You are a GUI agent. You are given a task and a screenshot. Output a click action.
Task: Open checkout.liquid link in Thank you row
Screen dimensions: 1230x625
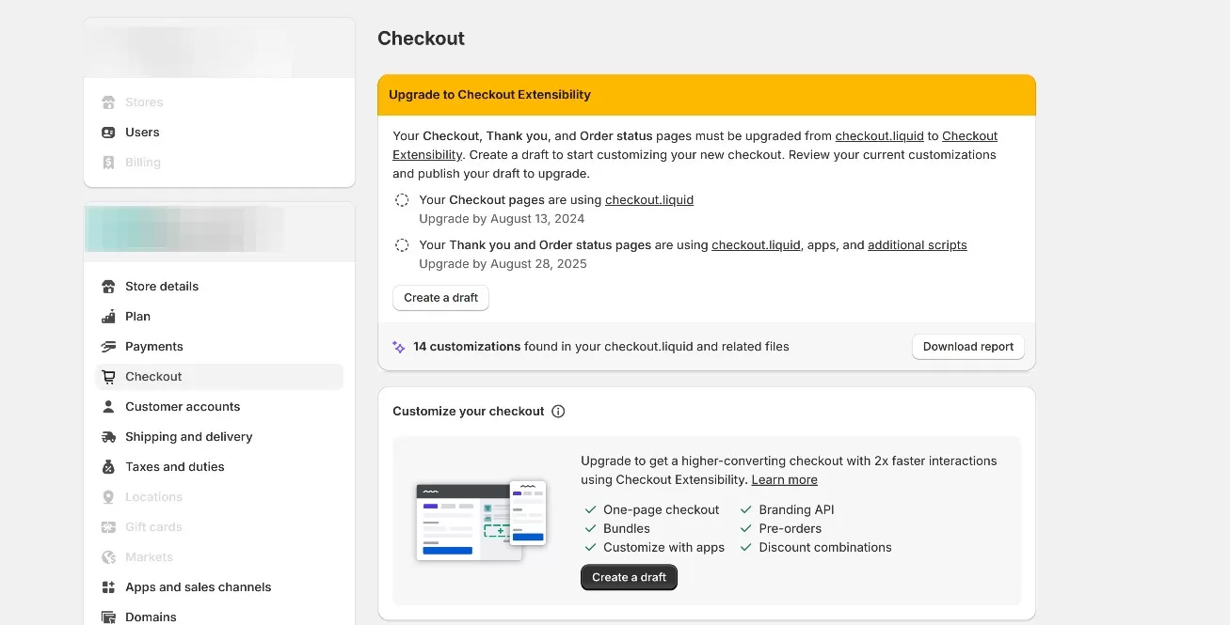click(756, 245)
